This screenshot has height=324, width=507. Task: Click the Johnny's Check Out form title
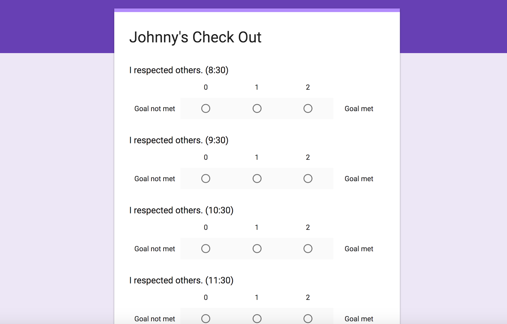195,37
